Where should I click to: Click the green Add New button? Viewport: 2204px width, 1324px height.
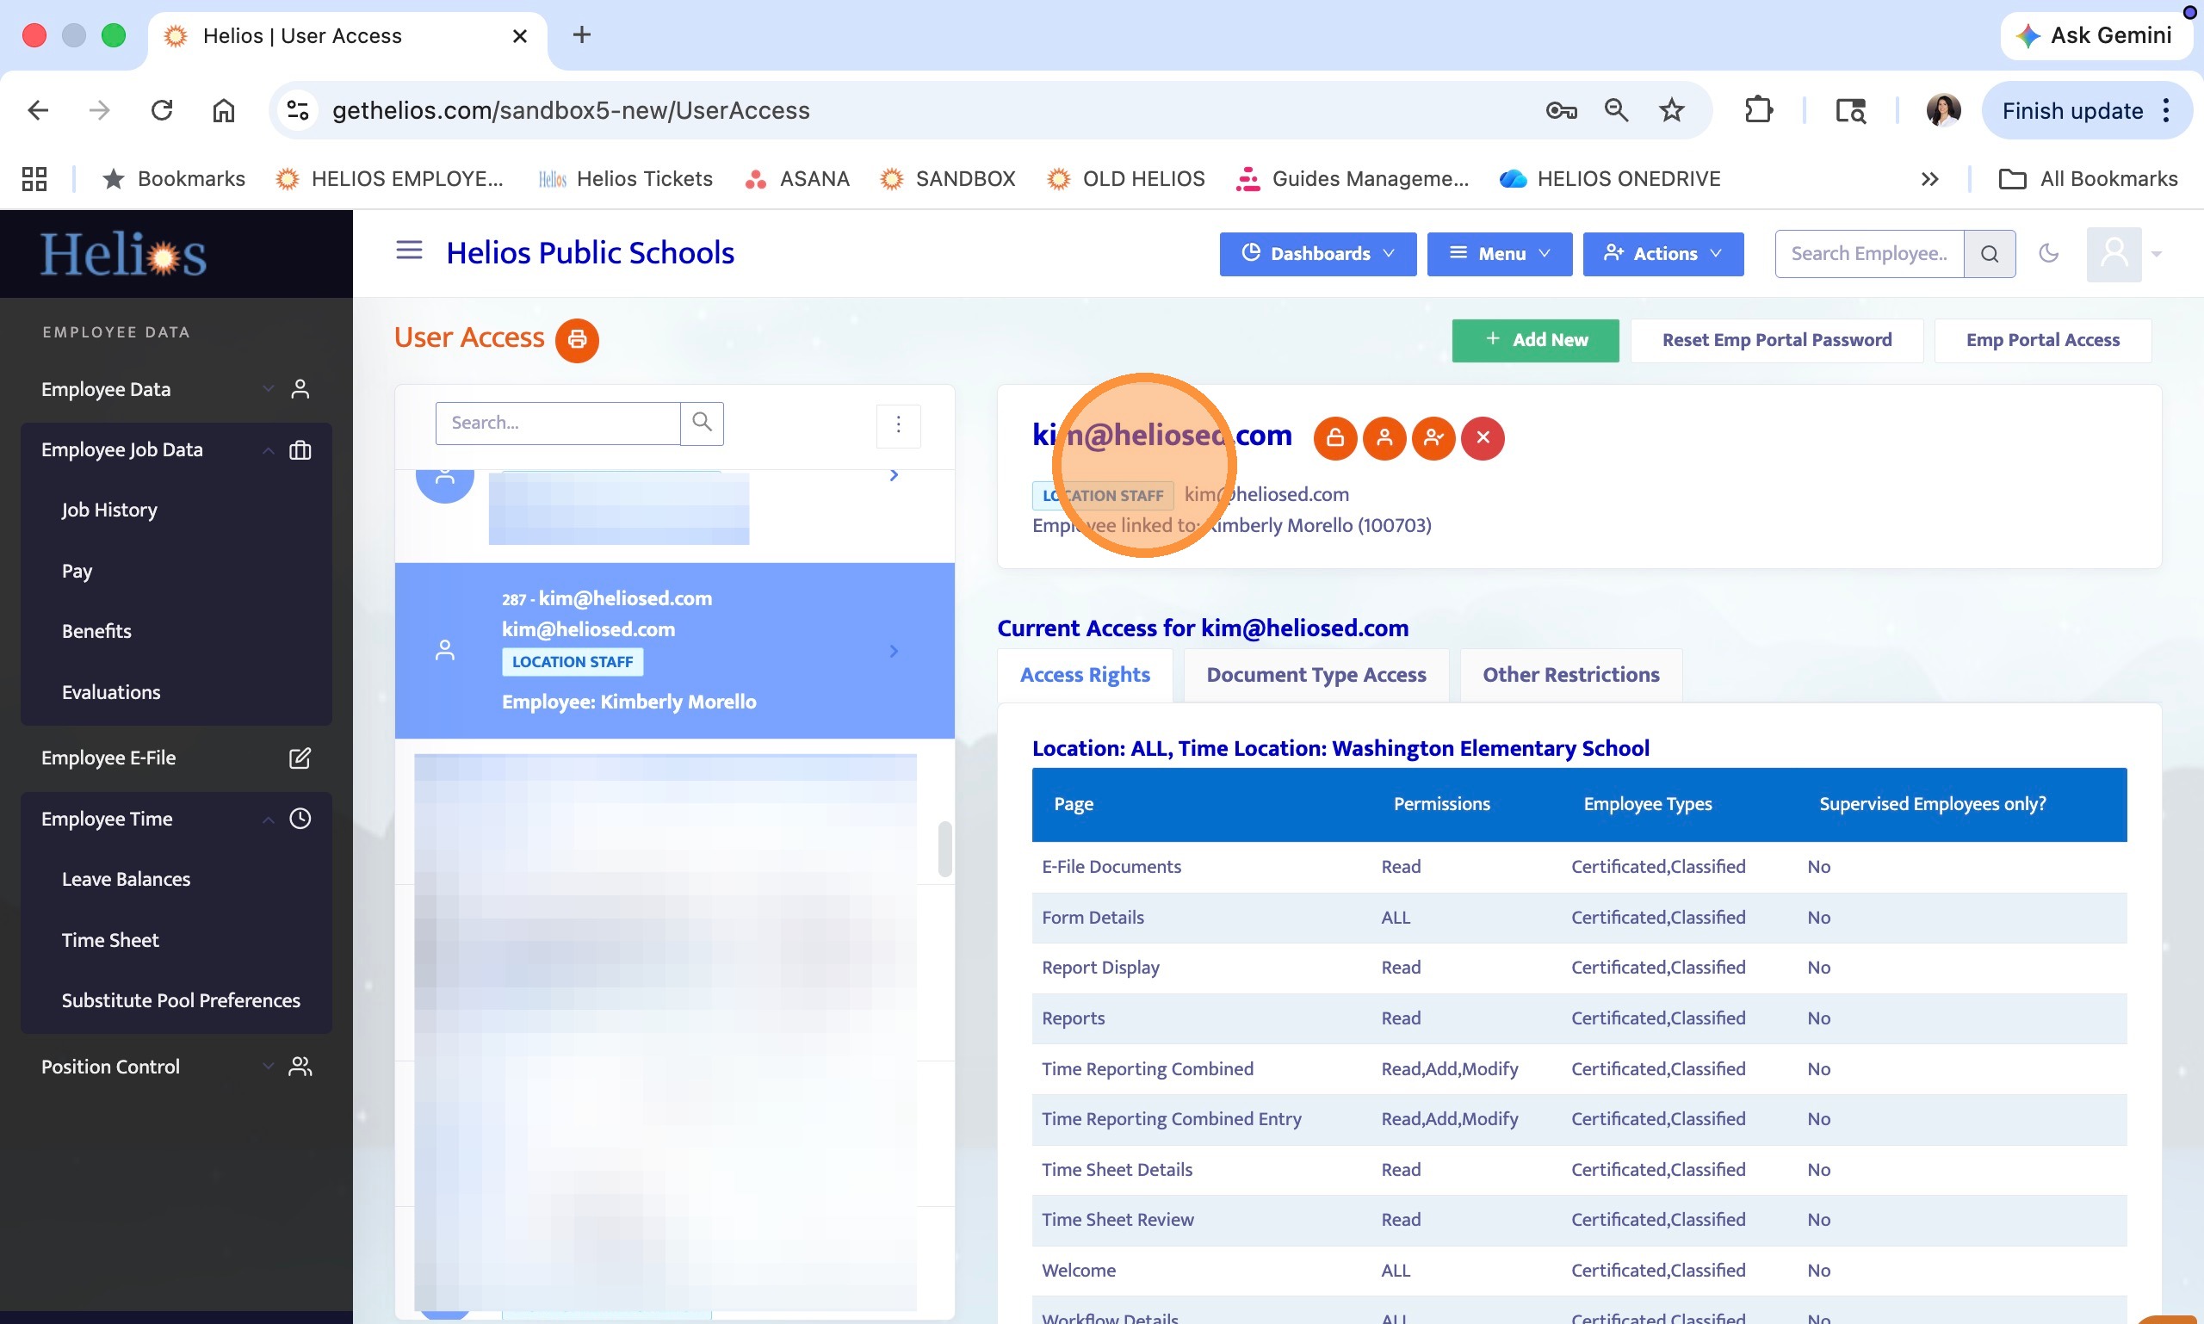[1535, 340]
